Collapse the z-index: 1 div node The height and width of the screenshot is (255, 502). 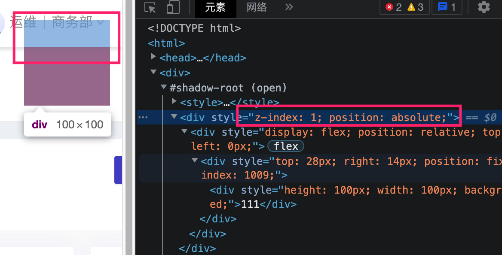(174, 116)
